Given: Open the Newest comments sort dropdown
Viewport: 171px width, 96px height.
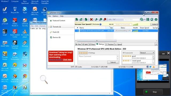Looking at the screenshot, I should tap(147, 53).
